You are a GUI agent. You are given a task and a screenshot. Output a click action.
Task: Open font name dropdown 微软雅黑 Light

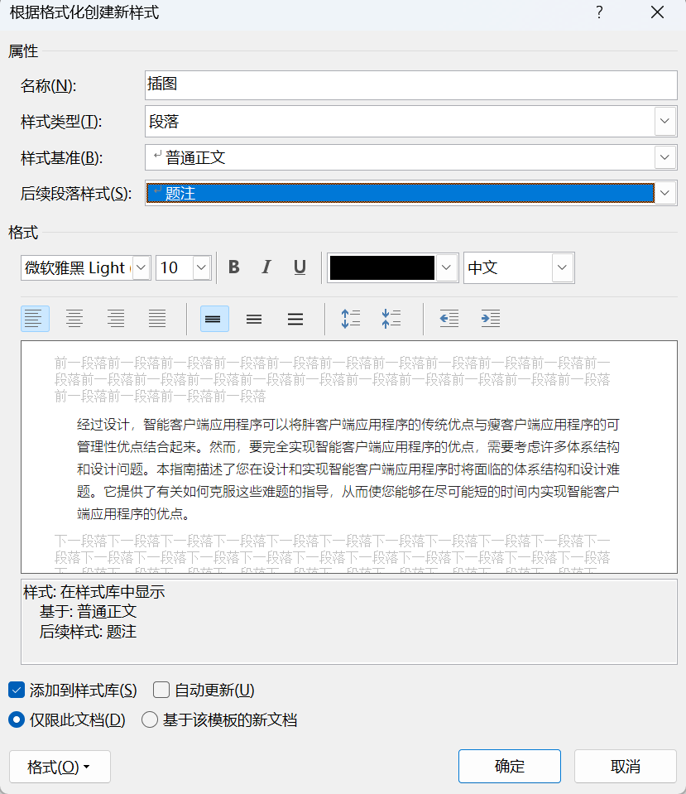142,268
